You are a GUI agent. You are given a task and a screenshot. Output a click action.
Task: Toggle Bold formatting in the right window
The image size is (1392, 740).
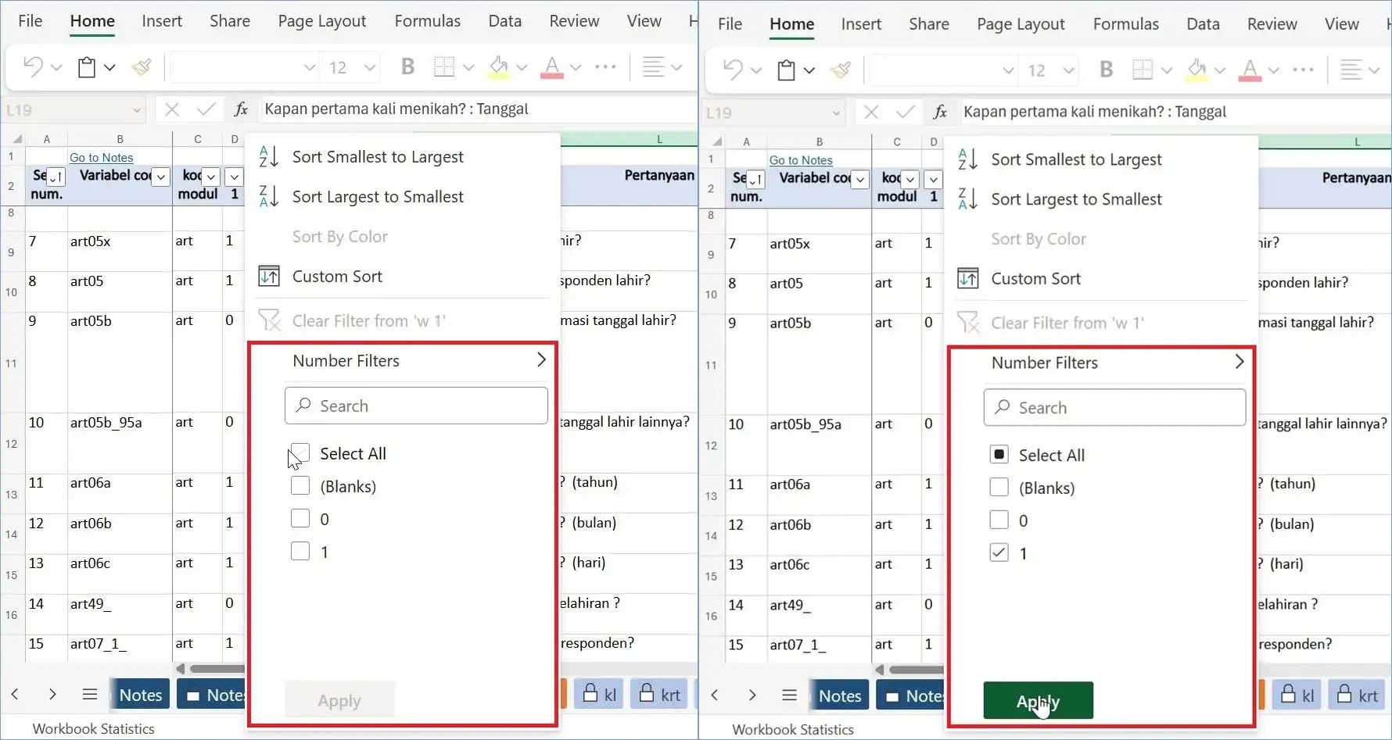coord(1106,70)
